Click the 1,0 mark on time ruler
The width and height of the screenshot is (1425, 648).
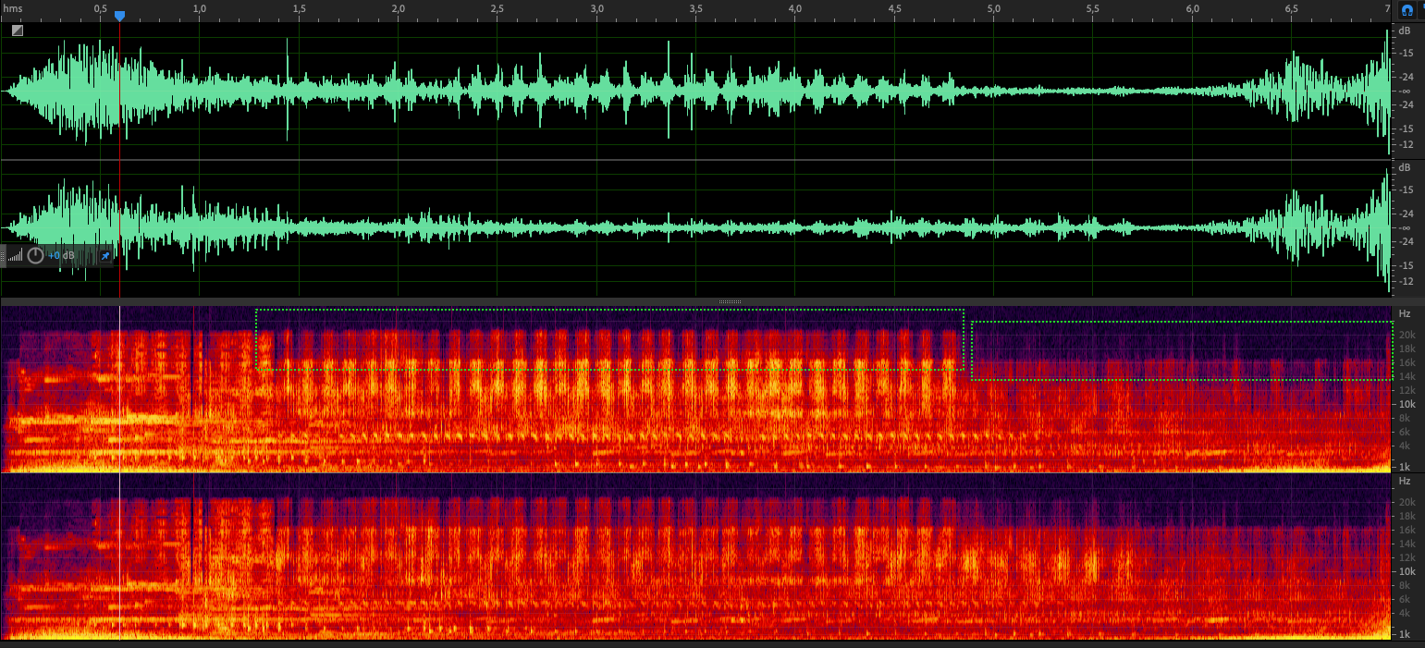coord(199,8)
